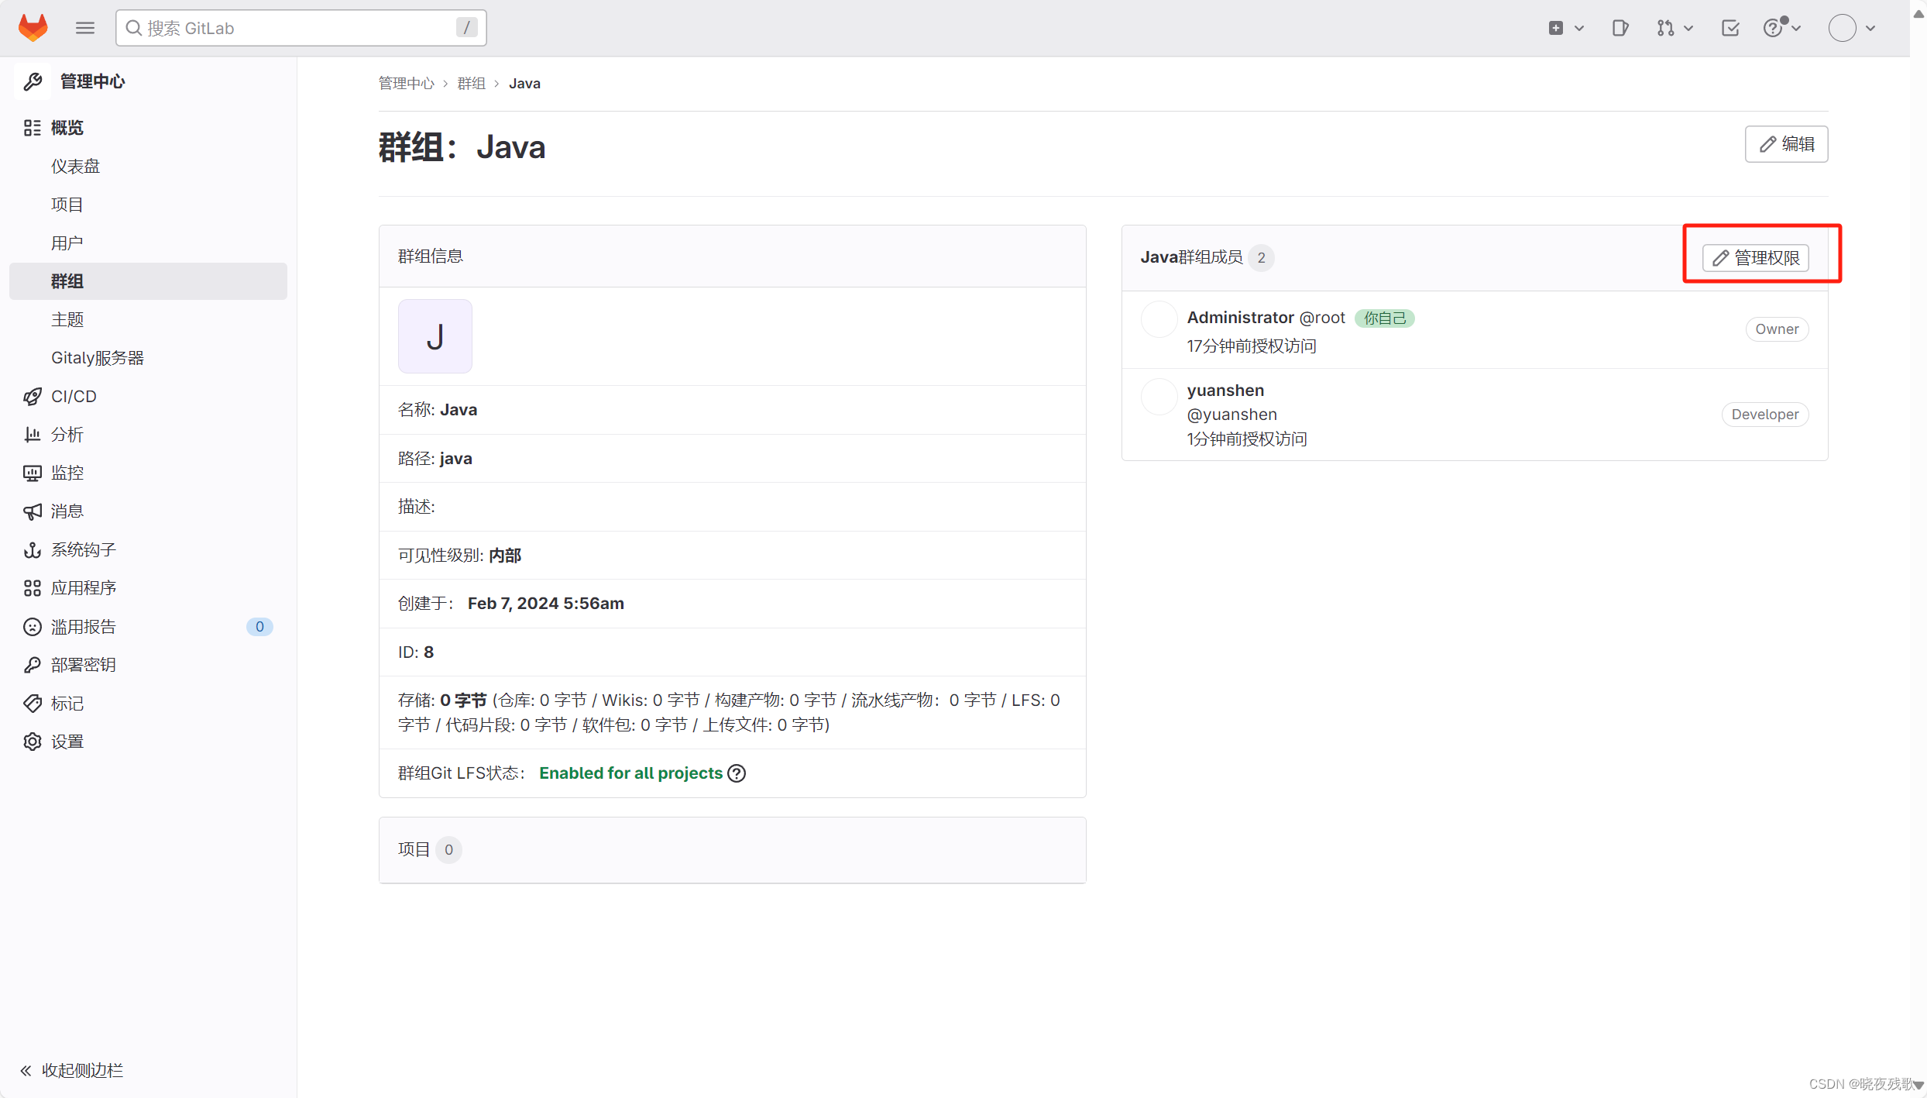The image size is (1927, 1098).
Task: Click the 你自己 badge
Action: point(1385,318)
